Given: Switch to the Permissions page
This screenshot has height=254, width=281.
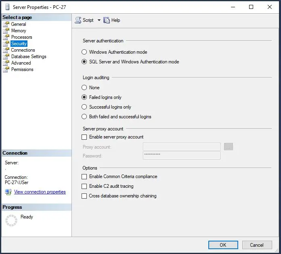Looking at the screenshot, I should coord(22,69).
